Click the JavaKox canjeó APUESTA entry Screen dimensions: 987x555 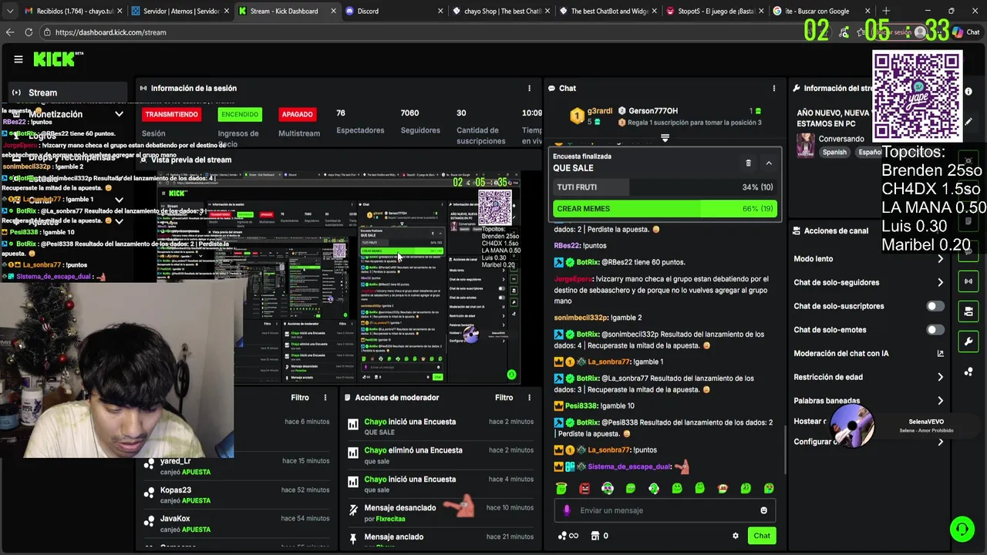[x=236, y=524]
